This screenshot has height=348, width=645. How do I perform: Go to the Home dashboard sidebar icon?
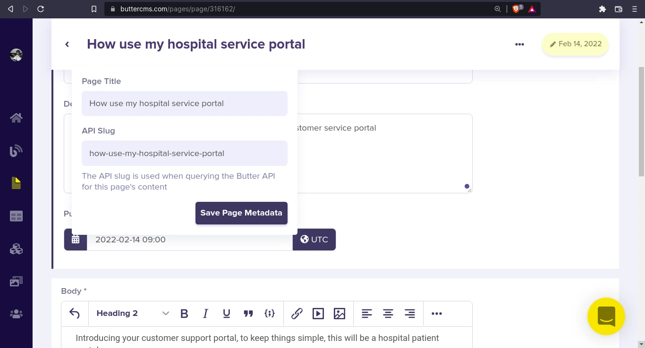point(16,118)
